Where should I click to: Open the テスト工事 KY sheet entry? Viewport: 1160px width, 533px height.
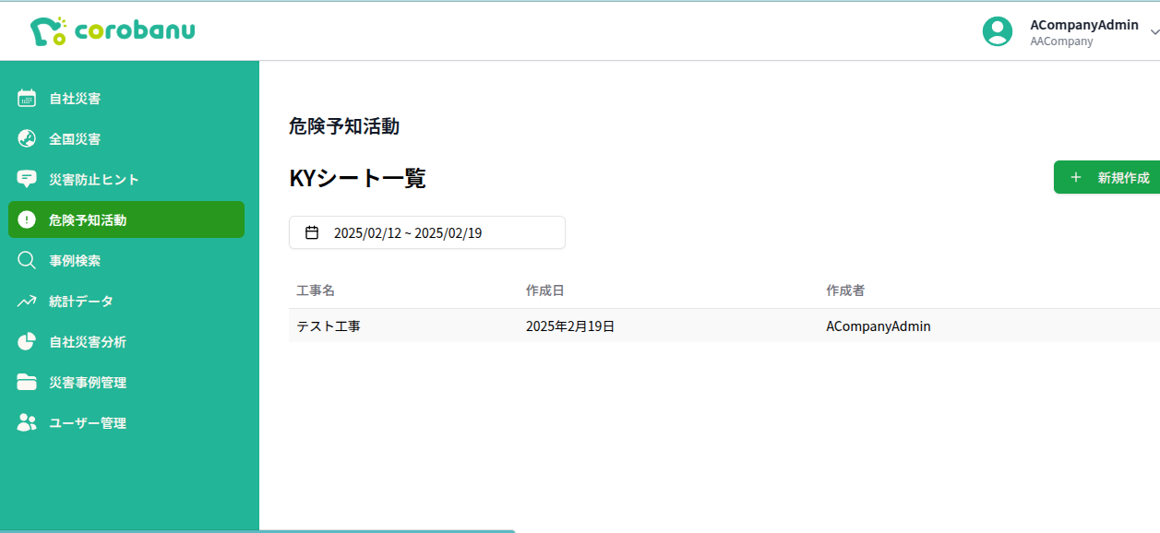pos(329,326)
